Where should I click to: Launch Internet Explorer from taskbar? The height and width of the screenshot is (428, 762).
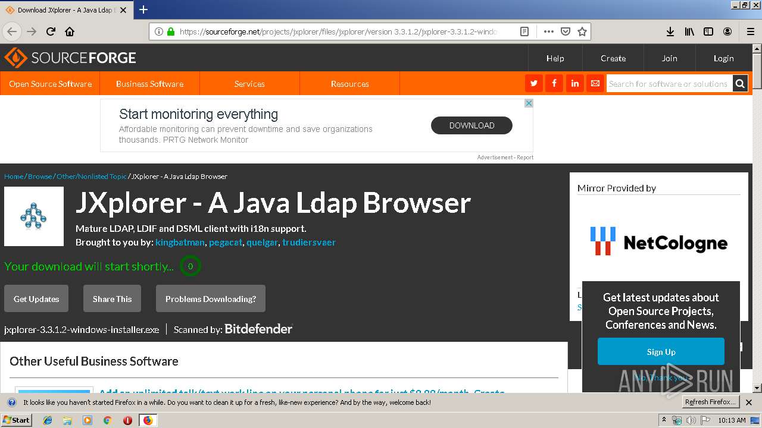pyautogui.click(x=48, y=420)
